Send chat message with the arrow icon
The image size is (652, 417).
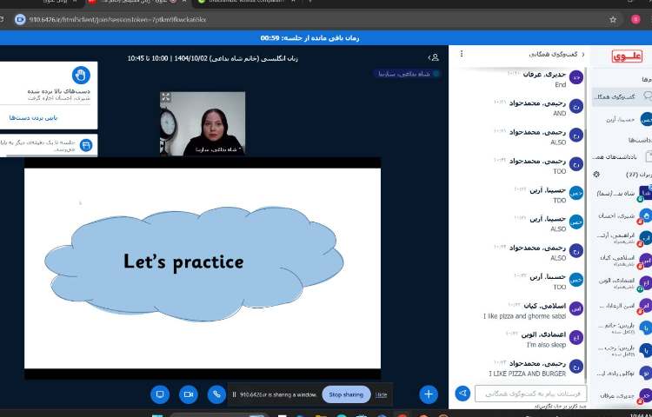pos(462,394)
